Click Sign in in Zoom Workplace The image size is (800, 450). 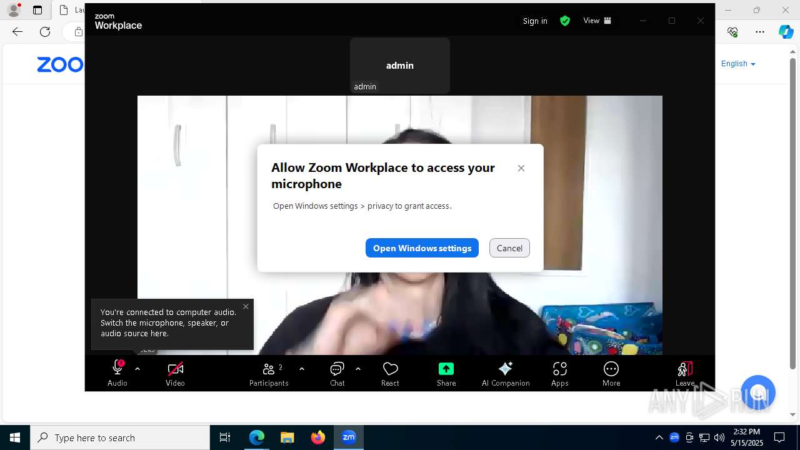coord(535,21)
